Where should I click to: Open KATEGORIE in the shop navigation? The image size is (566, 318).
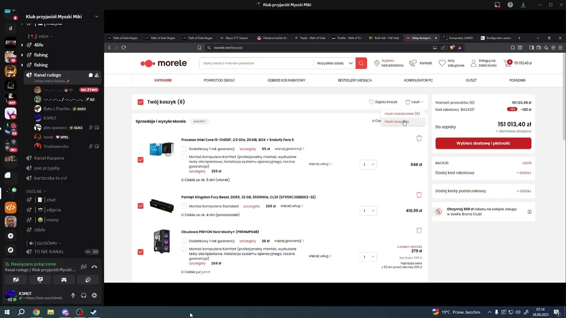tap(163, 80)
